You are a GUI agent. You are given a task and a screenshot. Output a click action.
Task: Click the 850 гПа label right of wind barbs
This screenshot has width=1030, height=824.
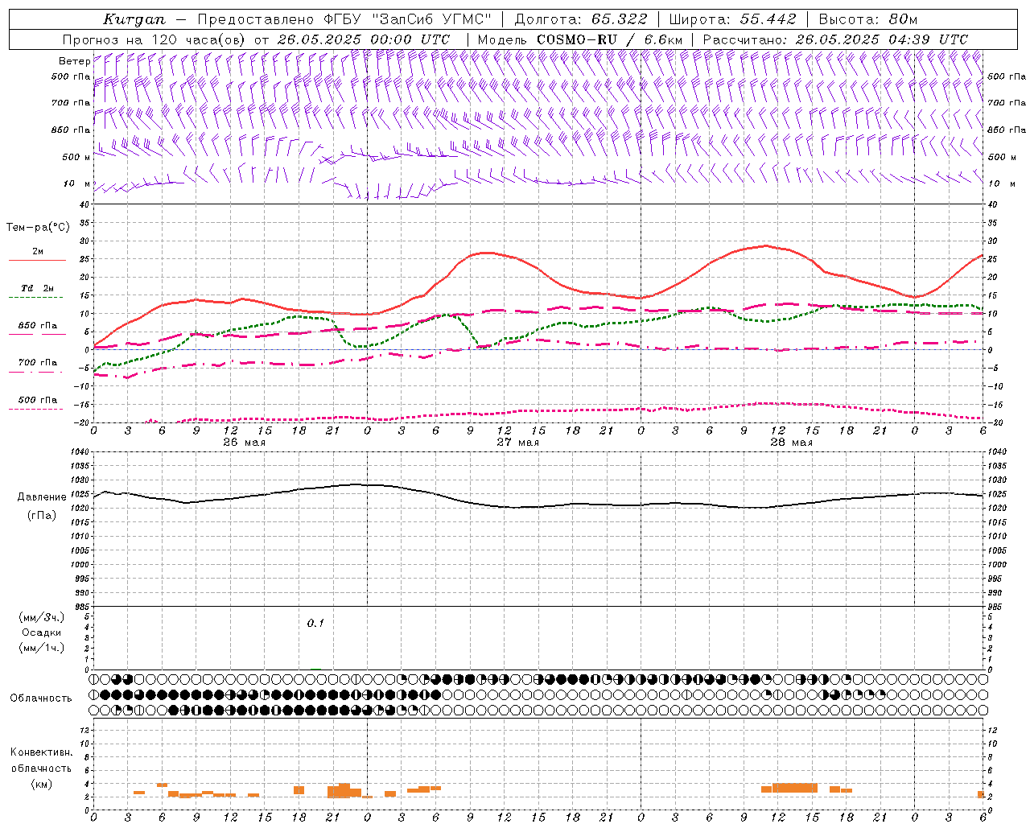click(x=1007, y=130)
